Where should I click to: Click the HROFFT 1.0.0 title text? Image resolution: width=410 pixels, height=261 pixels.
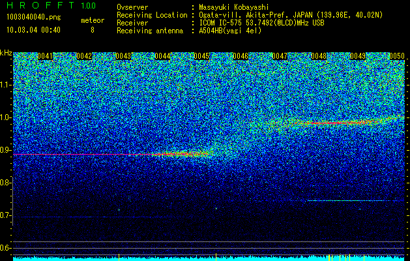(51, 5)
